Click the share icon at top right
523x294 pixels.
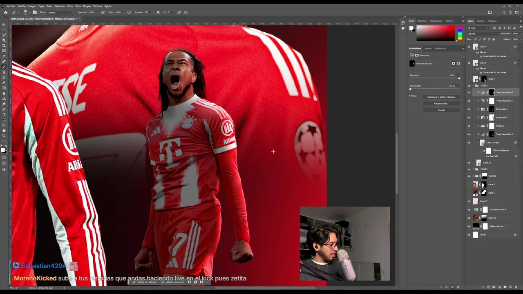point(490,12)
